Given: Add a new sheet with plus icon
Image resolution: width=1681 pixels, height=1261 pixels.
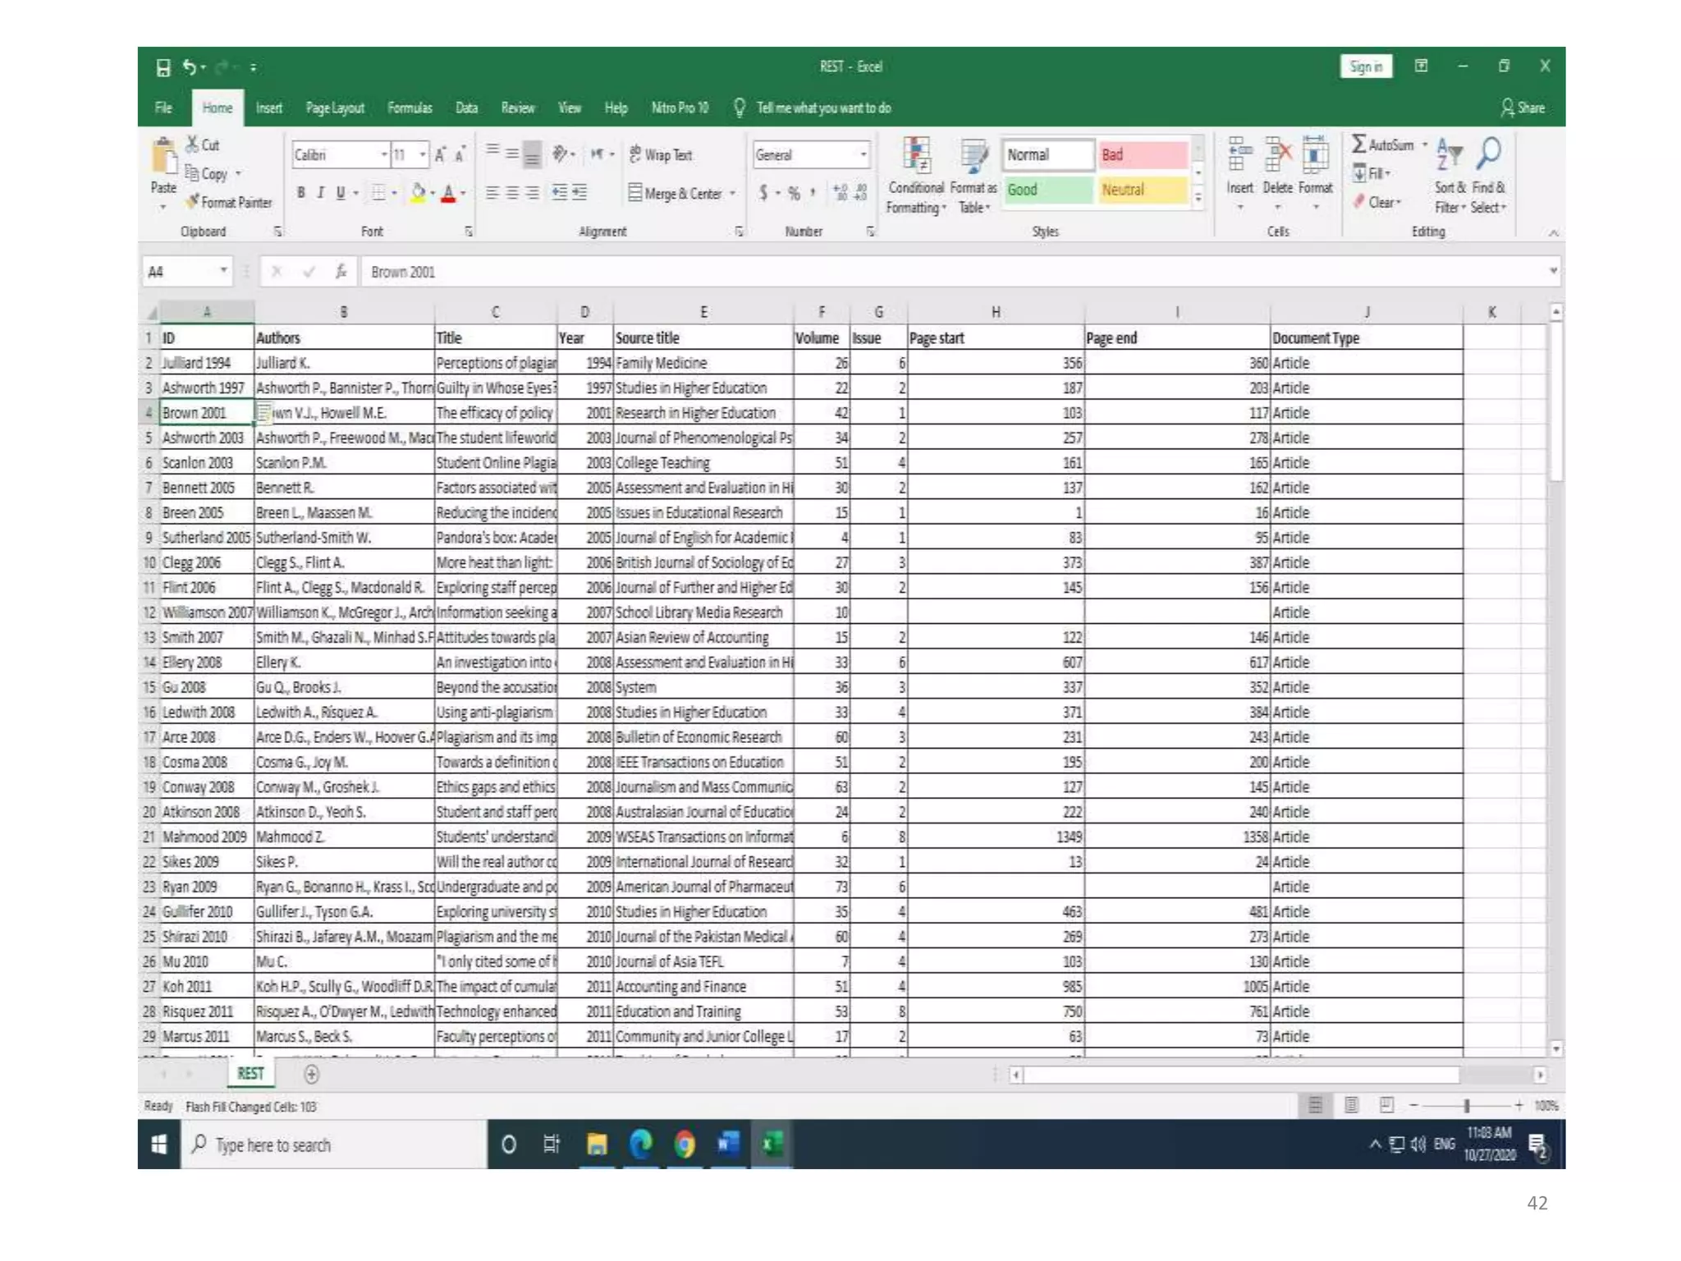Looking at the screenshot, I should [311, 1074].
